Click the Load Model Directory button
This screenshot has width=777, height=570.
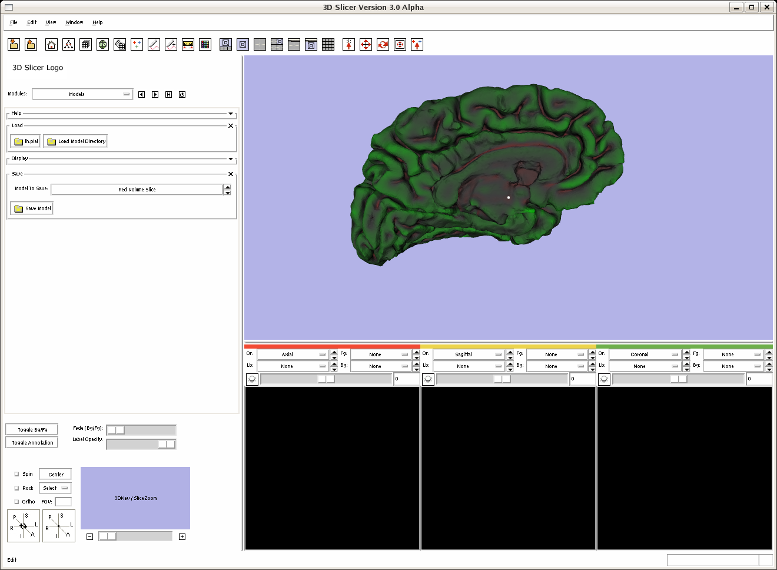point(75,141)
